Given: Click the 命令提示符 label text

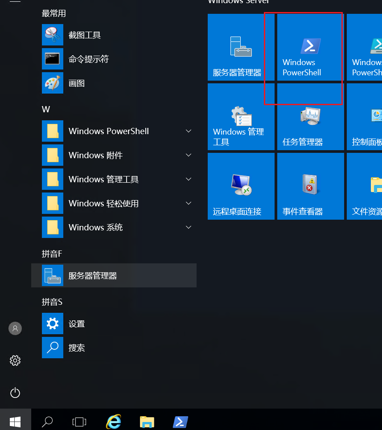Looking at the screenshot, I should click(x=89, y=59).
